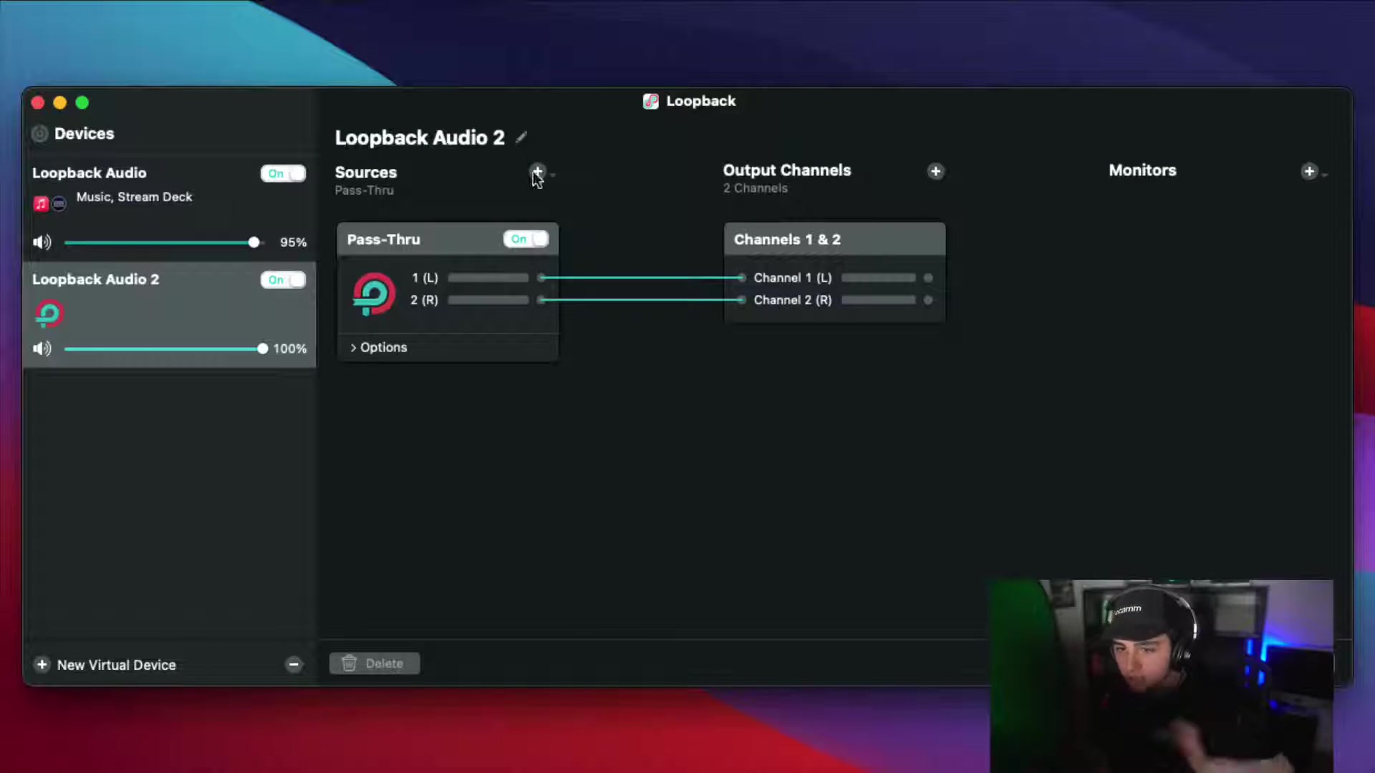Click the 2 Channels subtitle
The image size is (1375, 773).
(x=755, y=188)
